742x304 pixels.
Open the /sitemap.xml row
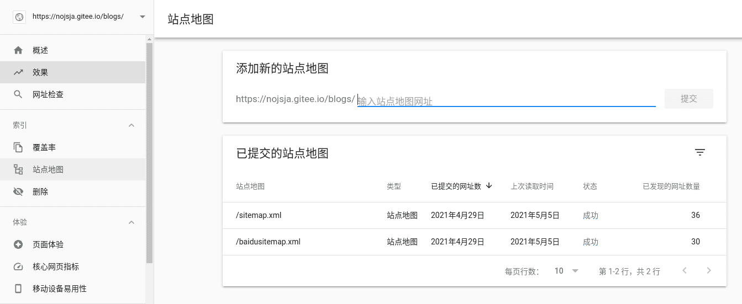point(474,215)
